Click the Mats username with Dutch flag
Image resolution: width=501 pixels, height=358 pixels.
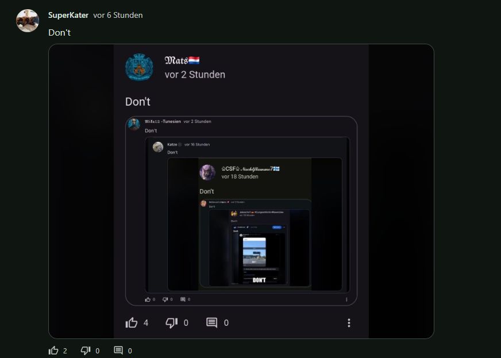pos(182,60)
